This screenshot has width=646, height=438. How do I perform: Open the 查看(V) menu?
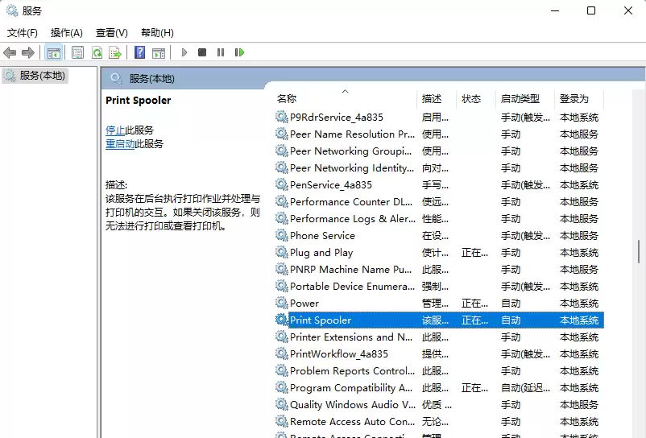111,33
